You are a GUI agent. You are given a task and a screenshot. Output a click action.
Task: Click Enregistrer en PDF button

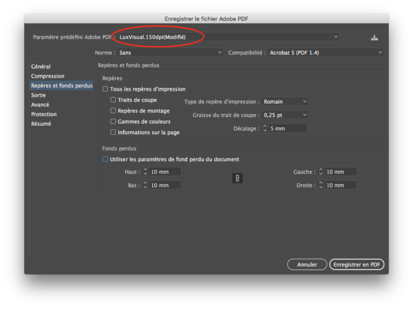[x=357, y=264]
